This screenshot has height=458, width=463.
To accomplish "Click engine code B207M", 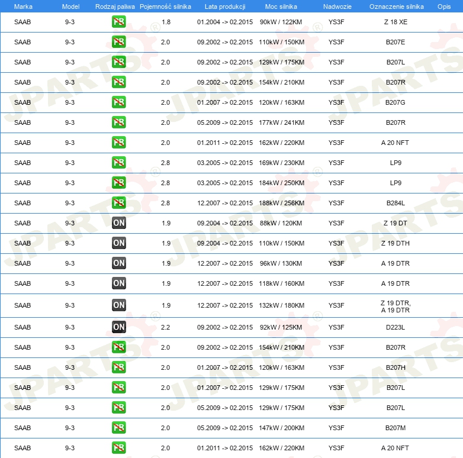I will (396, 428).
